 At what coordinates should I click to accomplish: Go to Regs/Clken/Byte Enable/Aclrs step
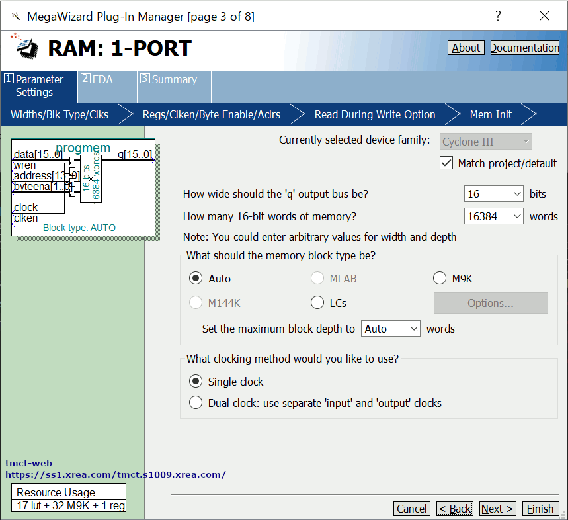pos(211,114)
